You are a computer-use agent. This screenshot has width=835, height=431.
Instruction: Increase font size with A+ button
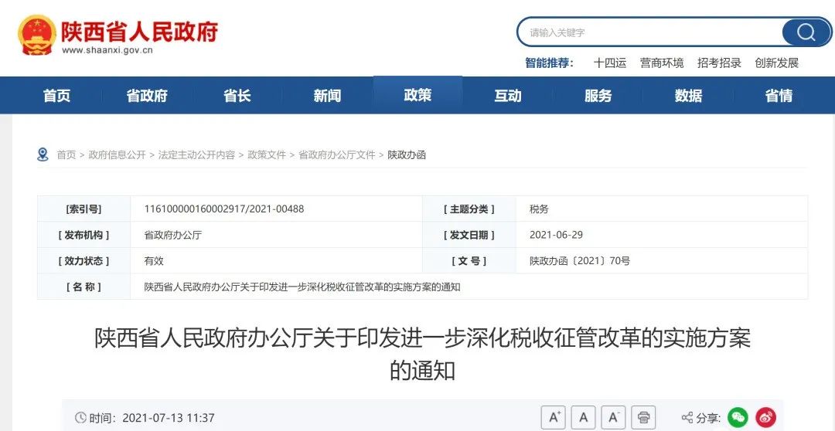554,417
